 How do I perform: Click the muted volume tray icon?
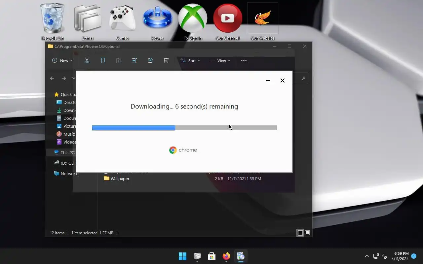tap(384, 256)
